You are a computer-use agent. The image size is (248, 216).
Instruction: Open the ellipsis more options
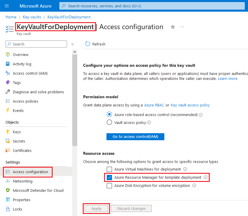click(x=182, y=27)
